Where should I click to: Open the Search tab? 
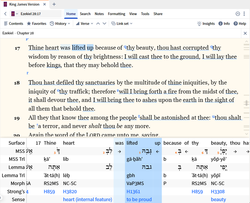coord(85,14)
